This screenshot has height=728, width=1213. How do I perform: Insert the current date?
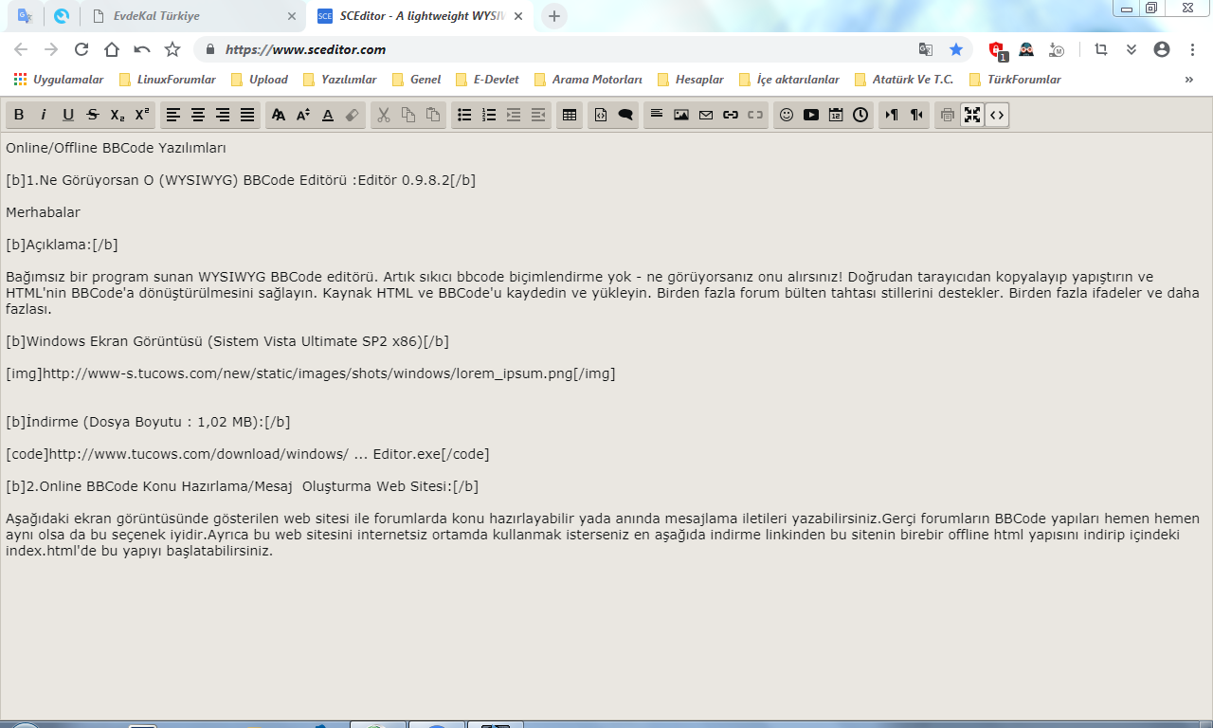(x=836, y=115)
